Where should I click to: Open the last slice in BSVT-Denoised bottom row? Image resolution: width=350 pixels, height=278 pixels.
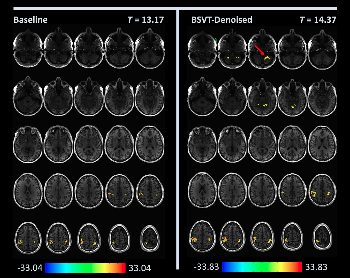coord(323,237)
